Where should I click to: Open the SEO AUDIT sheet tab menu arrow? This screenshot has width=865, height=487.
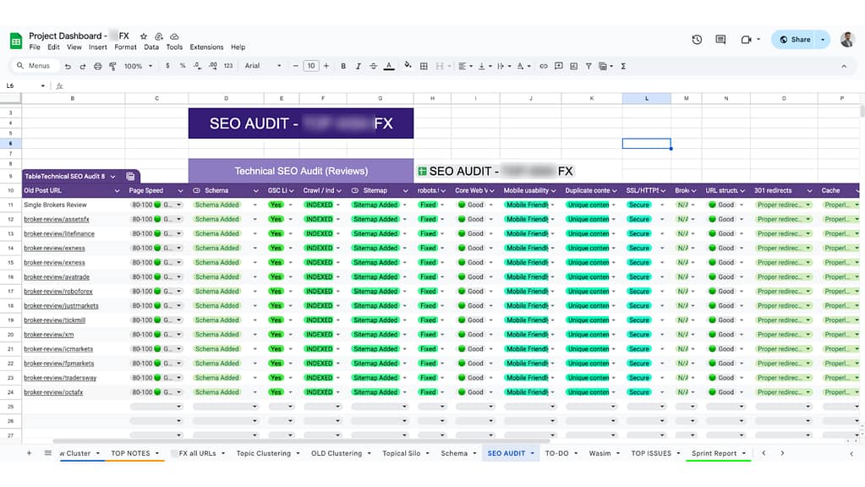[x=534, y=453]
